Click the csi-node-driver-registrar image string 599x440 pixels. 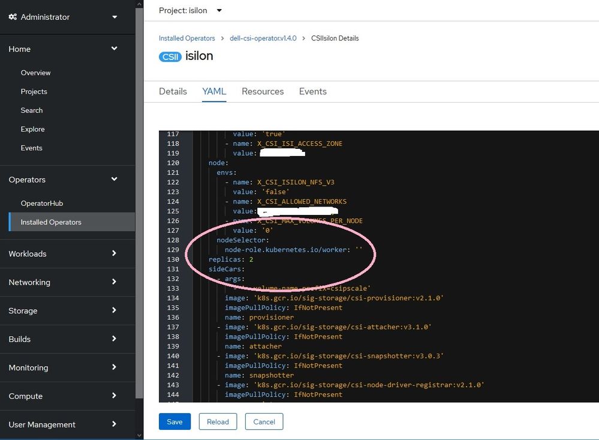(x=369, y=385)
